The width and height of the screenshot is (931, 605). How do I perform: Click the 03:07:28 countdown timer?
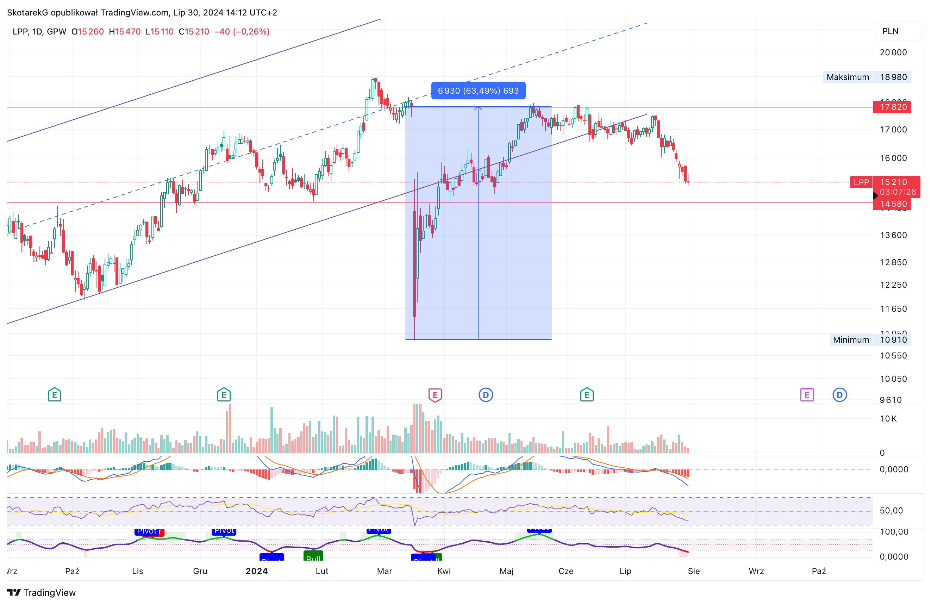tap(898, 192)
